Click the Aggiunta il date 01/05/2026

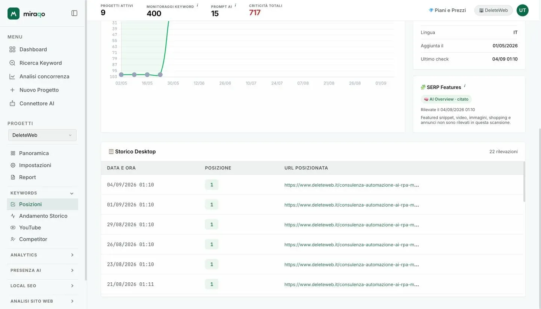pyautogui.click(x=505, y=45)
